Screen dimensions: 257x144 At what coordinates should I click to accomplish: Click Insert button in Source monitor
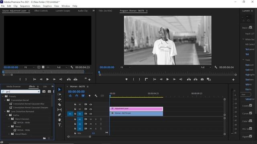coord(69,79)
